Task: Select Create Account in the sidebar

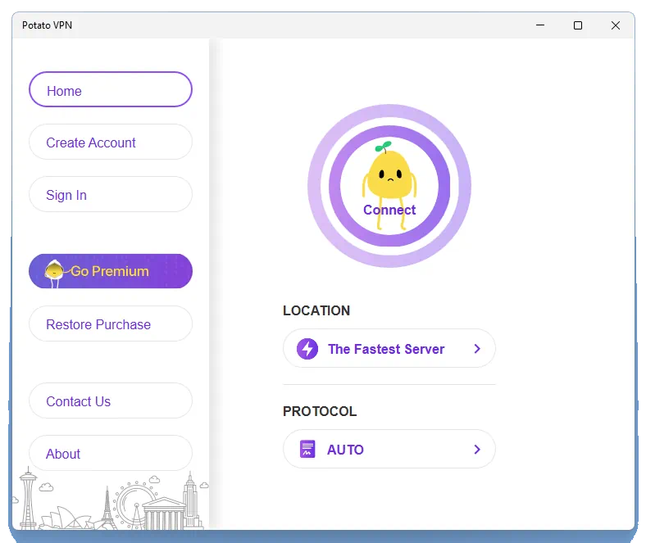Action: click(x=110, y=143)
